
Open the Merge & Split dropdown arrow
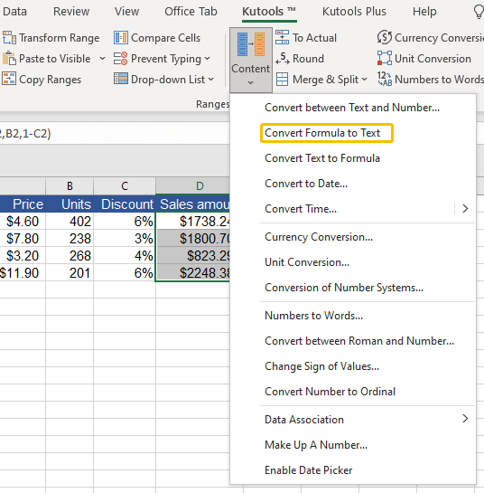click(x=364, y=80)
